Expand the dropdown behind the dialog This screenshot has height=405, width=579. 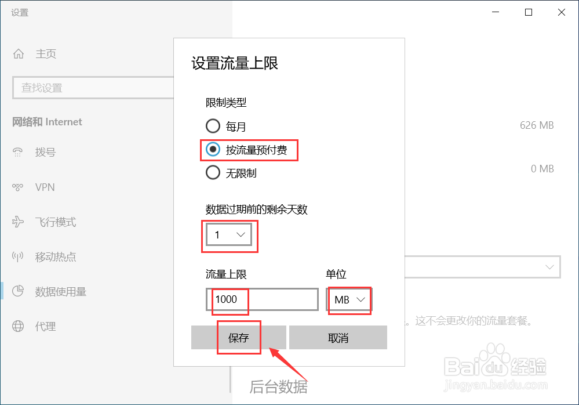[x=483, y=266]
